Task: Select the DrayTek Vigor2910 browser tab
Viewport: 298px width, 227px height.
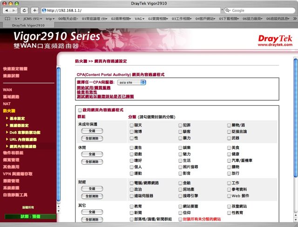Action: [x=28, y=25]
